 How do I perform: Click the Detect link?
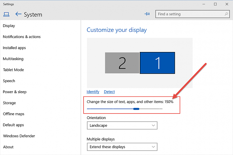[x=109, y=92]
